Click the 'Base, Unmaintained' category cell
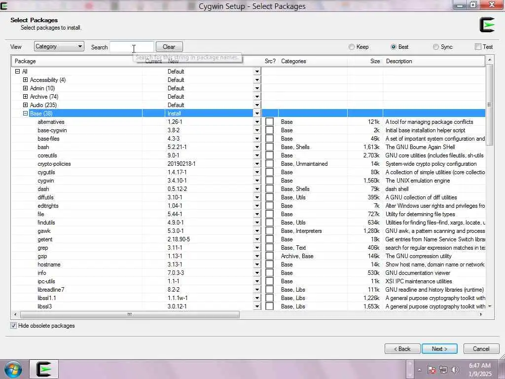The image size is (505, 379). point(304,164)
